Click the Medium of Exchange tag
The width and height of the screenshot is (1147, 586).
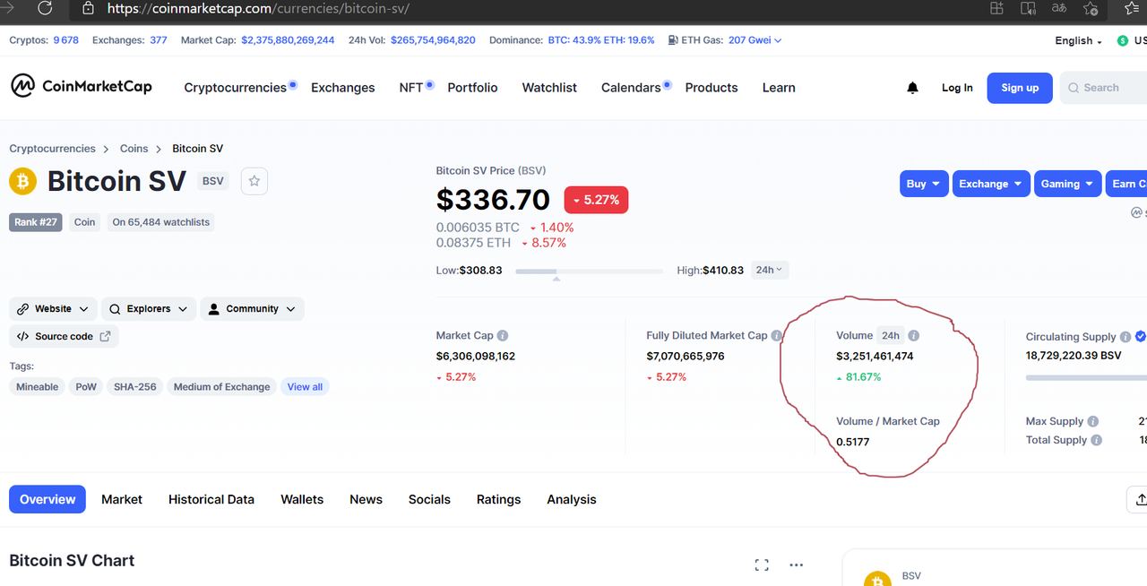pyautogui.click(x=221, y=387)
